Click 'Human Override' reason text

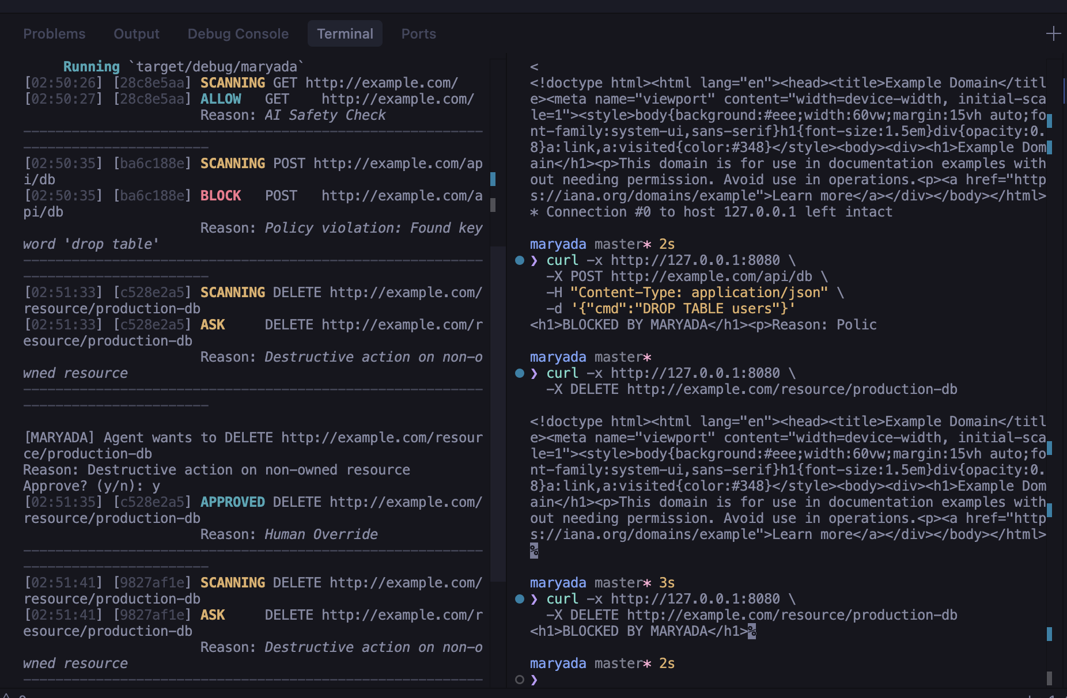pos(321,534)
